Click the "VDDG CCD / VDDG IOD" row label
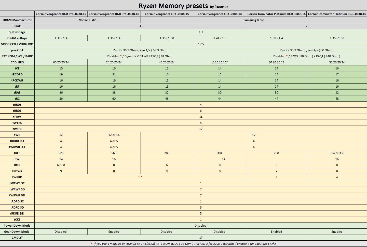 17,44
